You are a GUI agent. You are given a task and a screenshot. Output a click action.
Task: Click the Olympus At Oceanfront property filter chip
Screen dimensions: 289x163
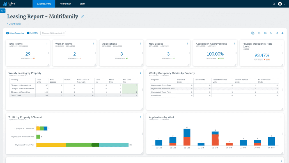pos(53,33)
